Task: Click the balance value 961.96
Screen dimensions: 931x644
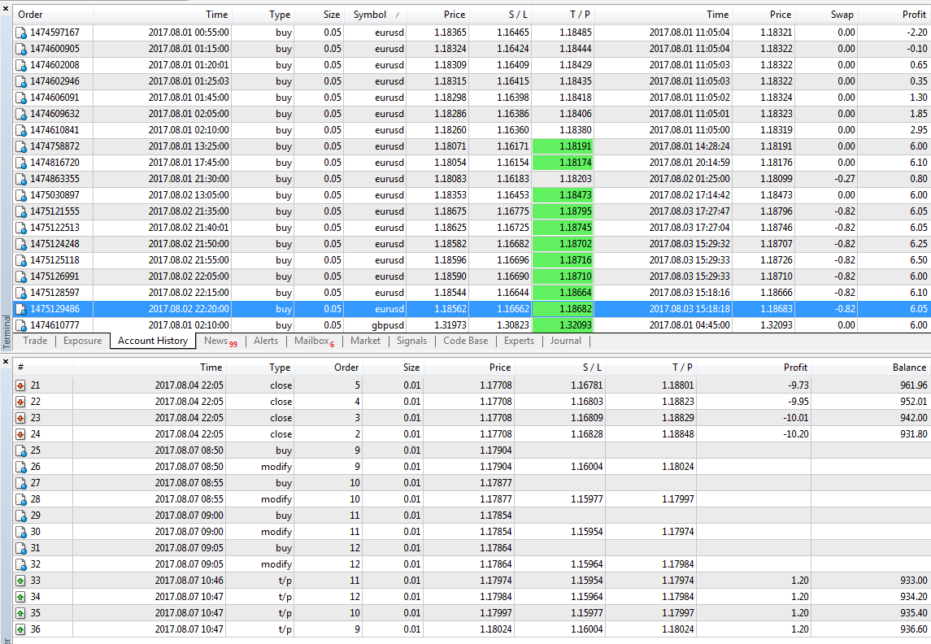Action: (x=913, y=385)
